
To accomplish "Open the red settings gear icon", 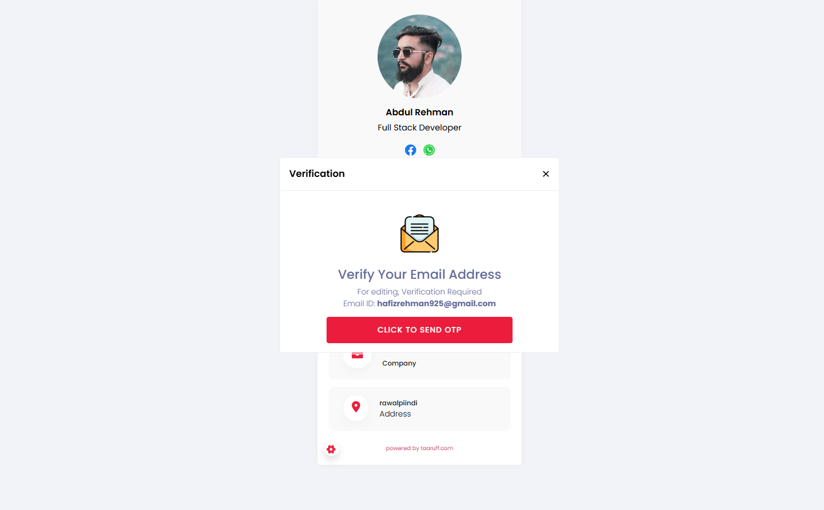I will pos(331,449).
